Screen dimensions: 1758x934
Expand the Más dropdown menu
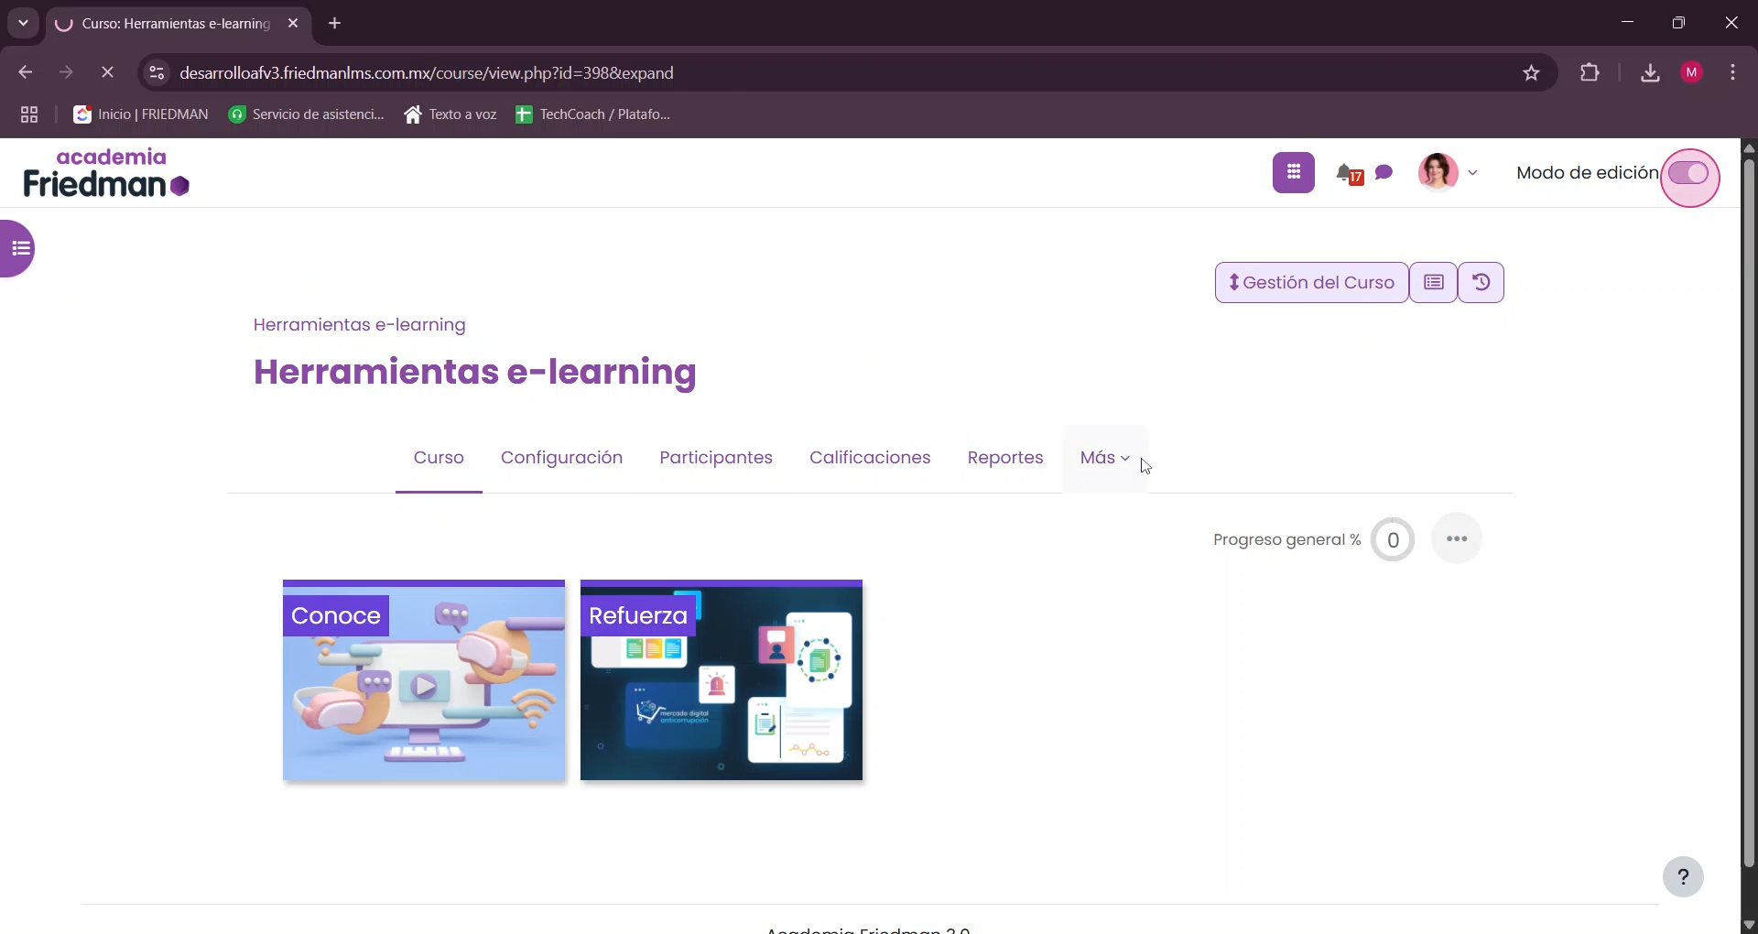pos(1105,458)
